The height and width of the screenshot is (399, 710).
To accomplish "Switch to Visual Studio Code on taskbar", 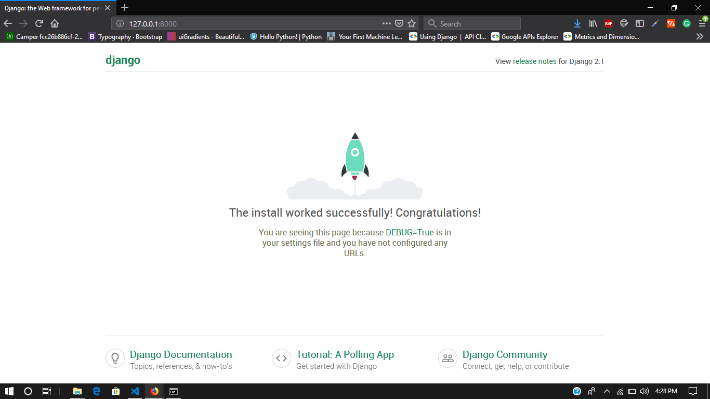I will [135, 391].
